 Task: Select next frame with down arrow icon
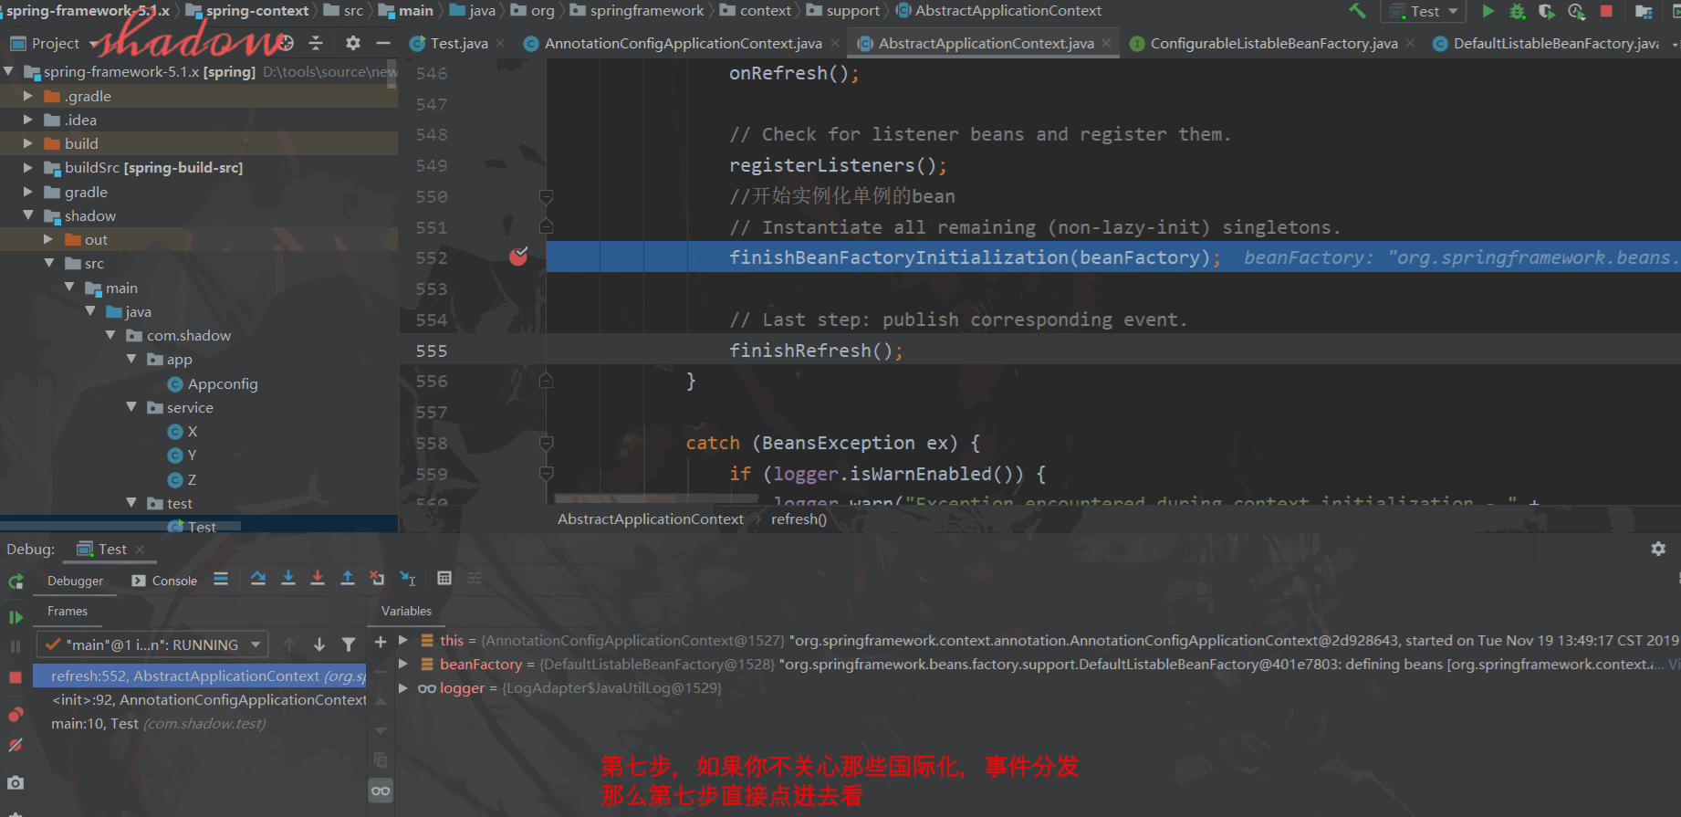pos(319,644)
